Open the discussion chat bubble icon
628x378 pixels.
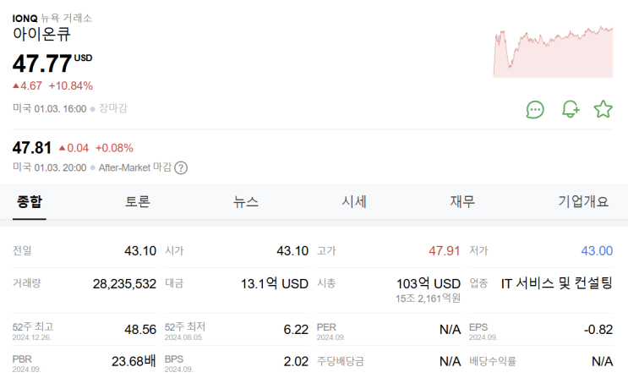point(535,109)
